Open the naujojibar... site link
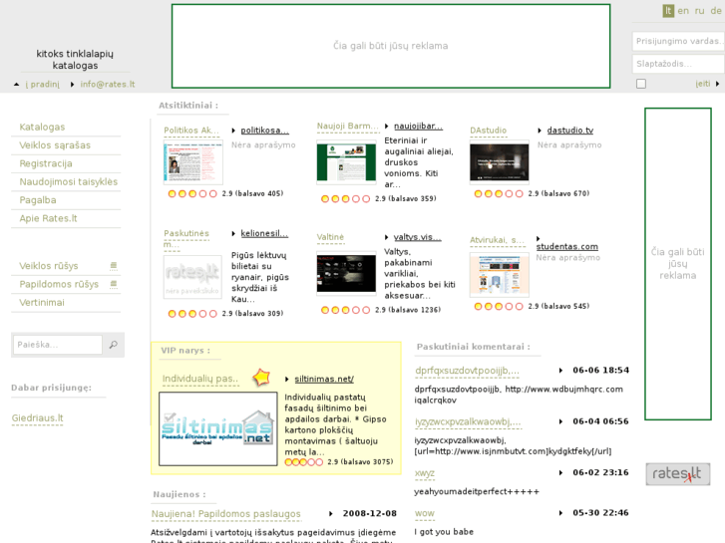 (x=419, y=127)
